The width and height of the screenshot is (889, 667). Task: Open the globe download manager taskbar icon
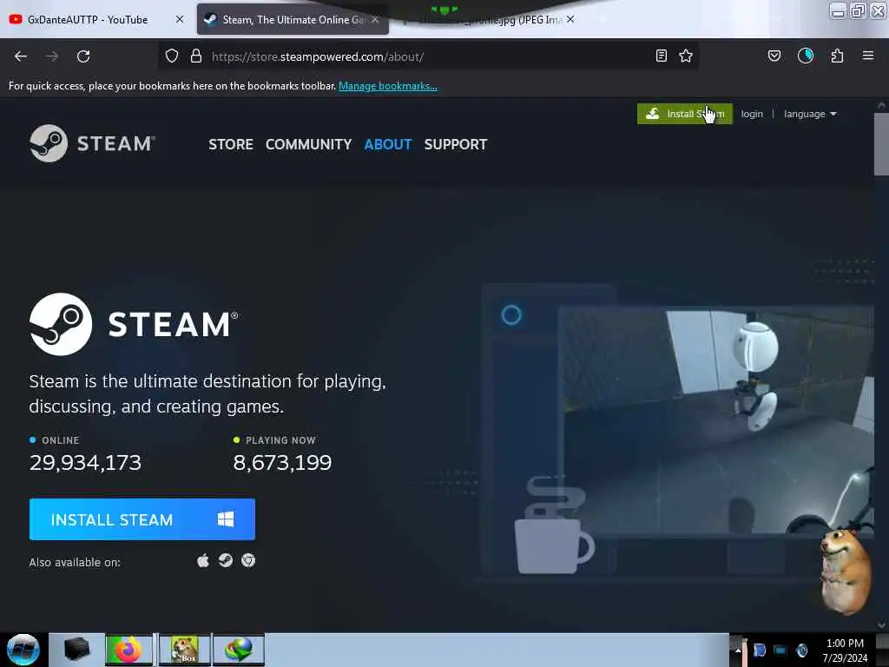pos(239,650)
